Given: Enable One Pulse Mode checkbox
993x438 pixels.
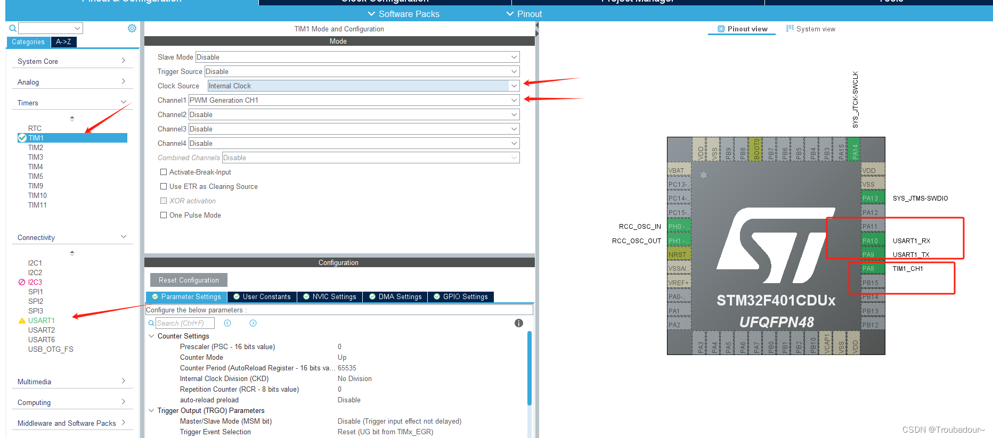Looking at the screenshot, I should coord(164,215).
